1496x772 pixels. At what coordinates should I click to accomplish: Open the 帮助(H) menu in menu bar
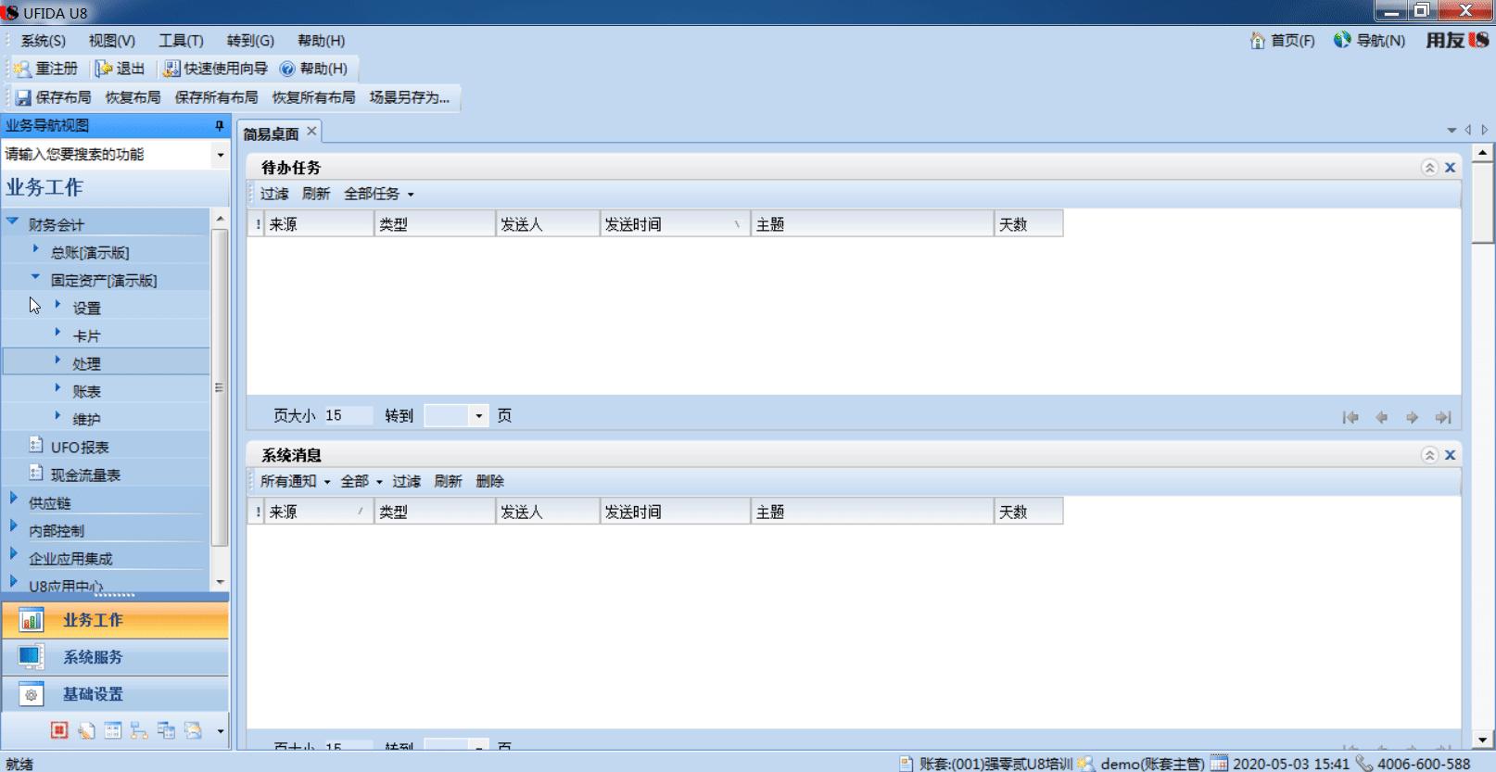point(321,41)
